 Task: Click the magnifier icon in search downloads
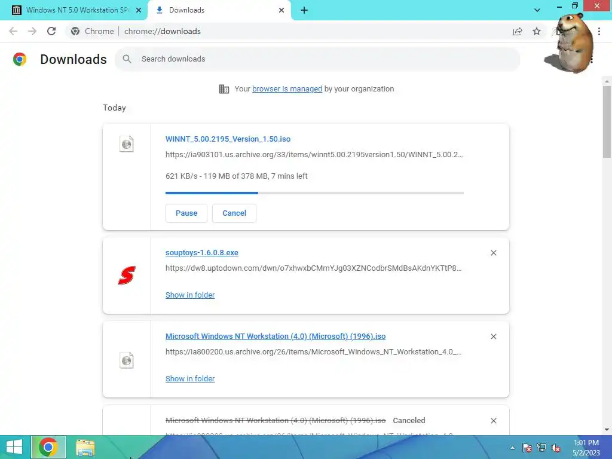pyautogui.click(x=127, y=59)
